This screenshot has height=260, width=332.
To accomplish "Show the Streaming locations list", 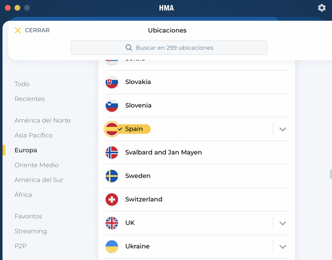I will pyautogui.click(x=31, y=231).
